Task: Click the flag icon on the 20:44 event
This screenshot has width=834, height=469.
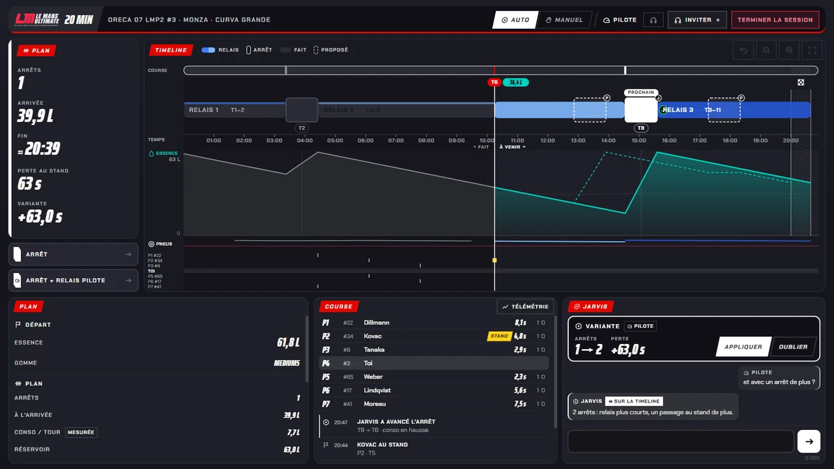Action: click(326, 446)
